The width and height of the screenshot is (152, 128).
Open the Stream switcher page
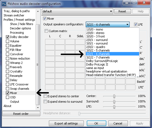click(x=14, y=15)
